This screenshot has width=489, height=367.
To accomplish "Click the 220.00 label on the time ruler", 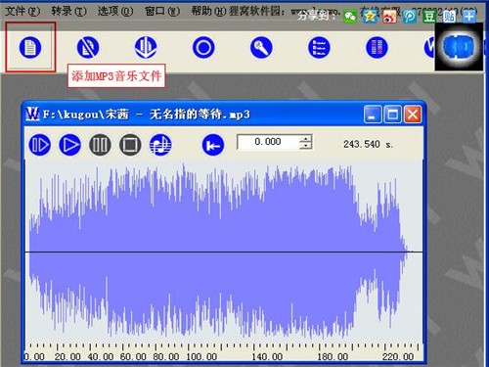I will [x=398, y=356].
